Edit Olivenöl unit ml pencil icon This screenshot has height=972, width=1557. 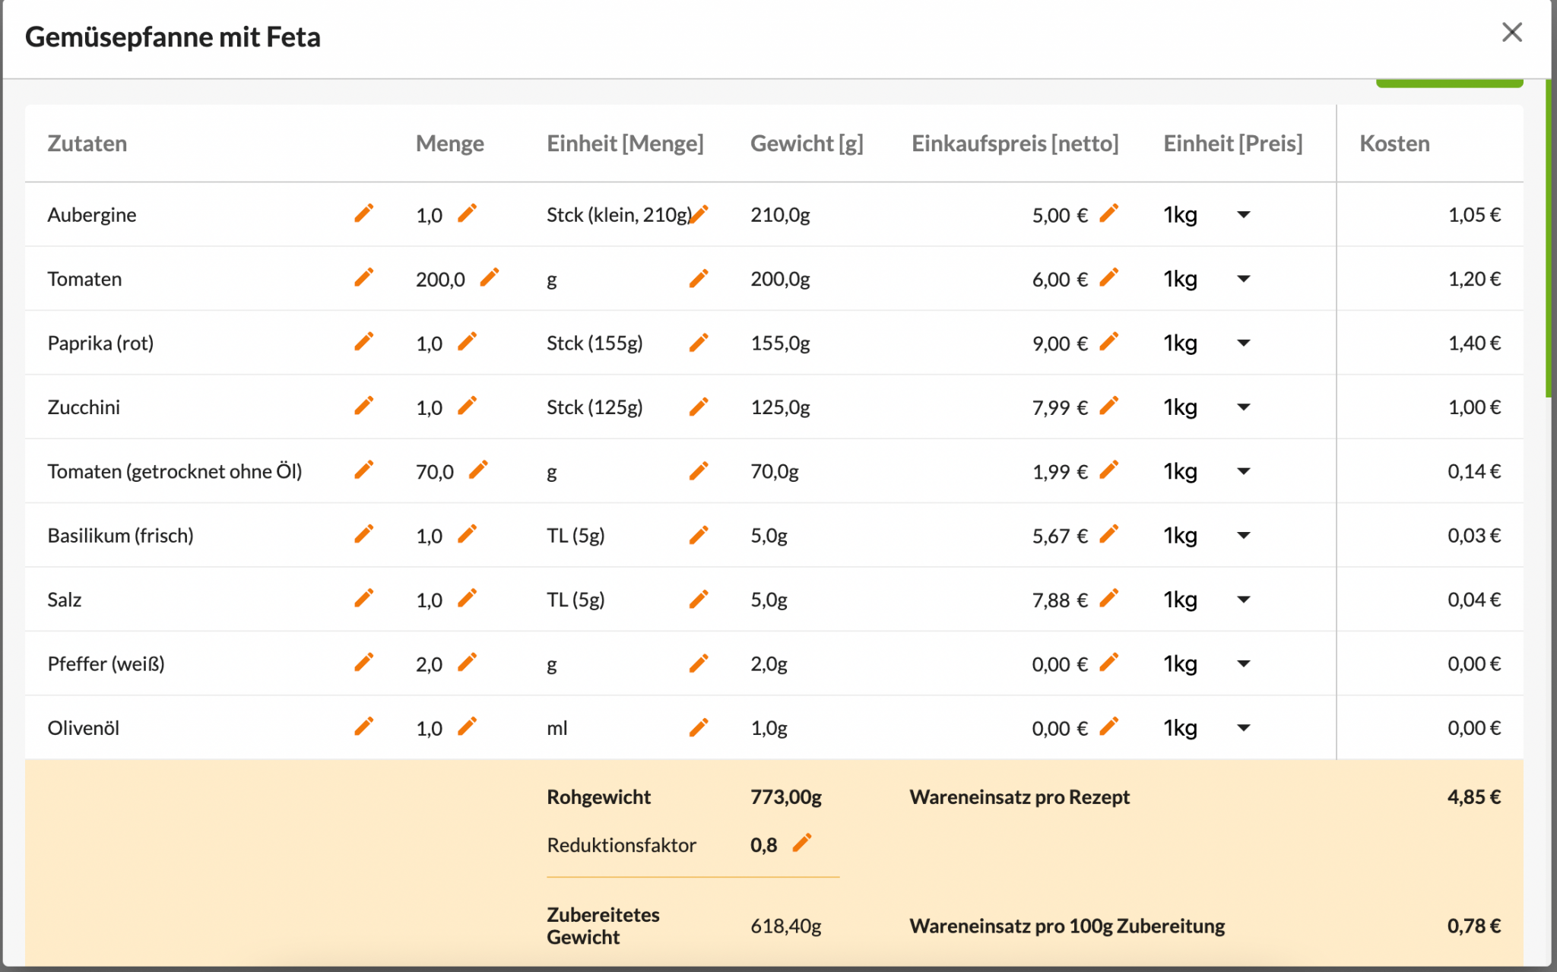tap(699, 727)
